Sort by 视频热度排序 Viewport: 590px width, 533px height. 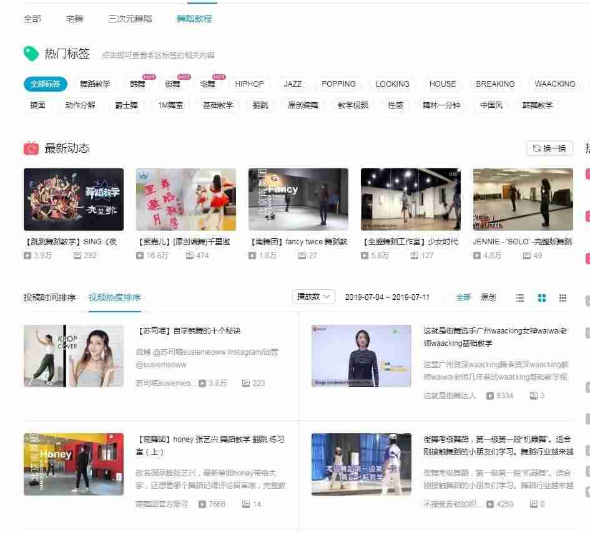(114, 297)
